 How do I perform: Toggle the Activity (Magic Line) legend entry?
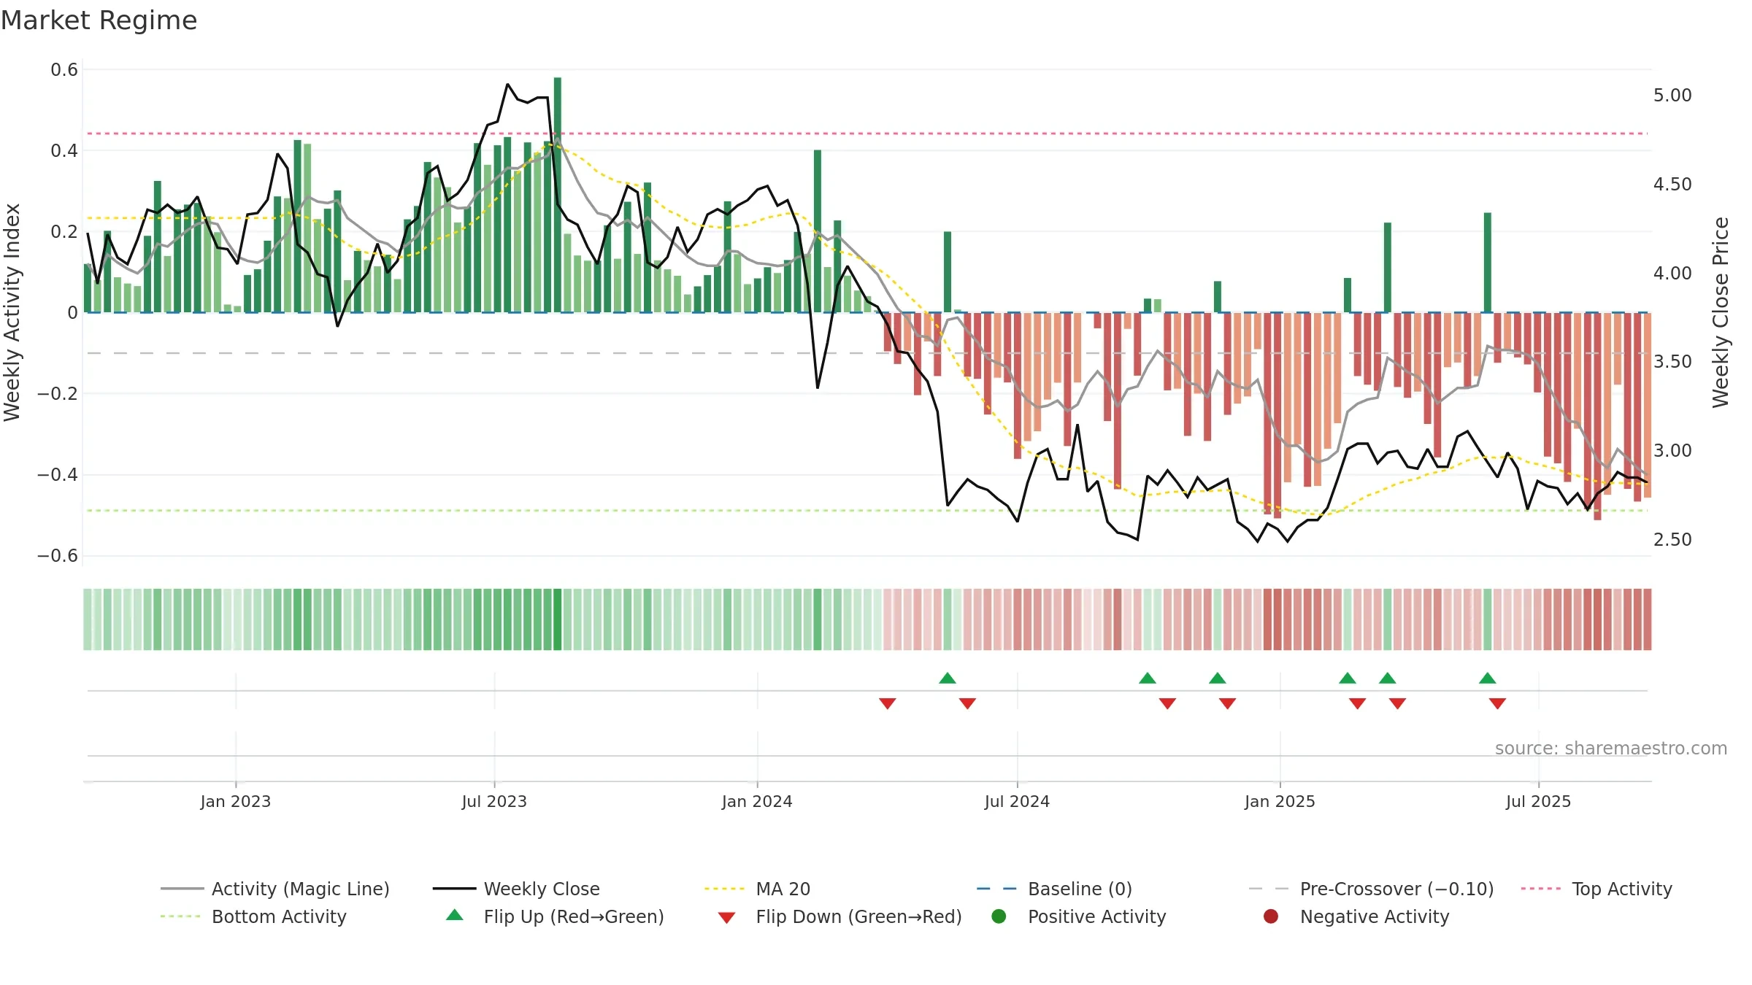click(x=275, y=889)
